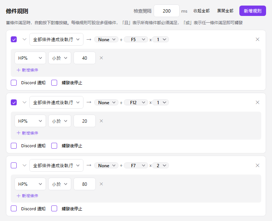The width and height of the screenshot is (272, 221).
Task: Open the None modifier dropdown beside F5
Action: coord(106,40)
